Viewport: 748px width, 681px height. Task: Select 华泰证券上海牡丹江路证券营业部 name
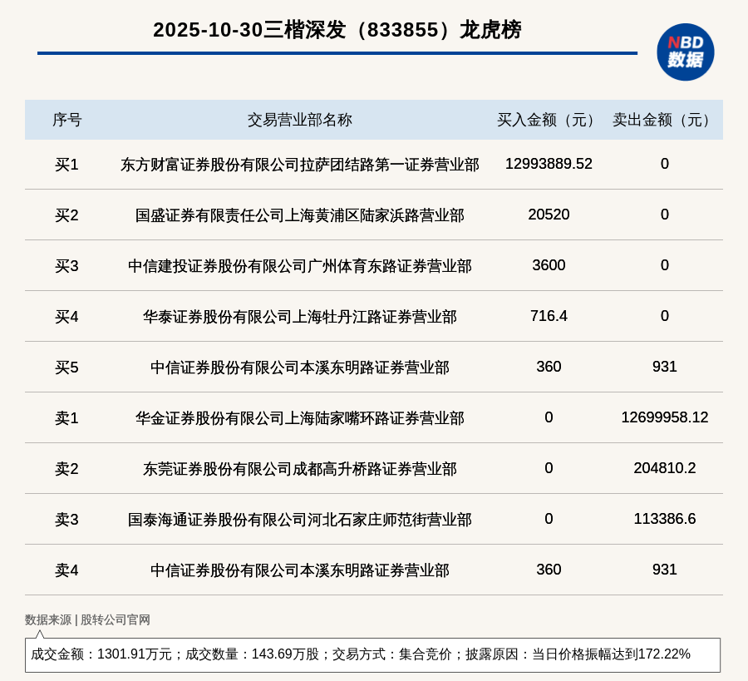point(299,317)
